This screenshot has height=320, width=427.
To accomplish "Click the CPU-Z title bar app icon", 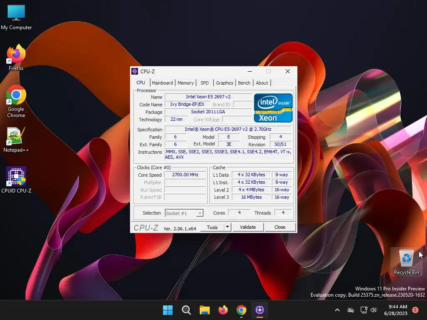I will (135, 71).
